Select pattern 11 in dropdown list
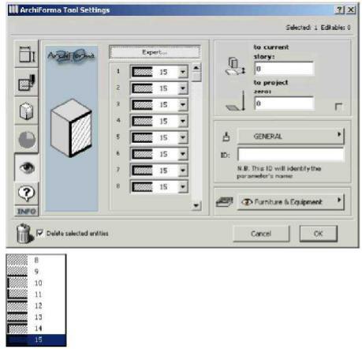Screen dimensions: 362x349 [x=36, y=295]
